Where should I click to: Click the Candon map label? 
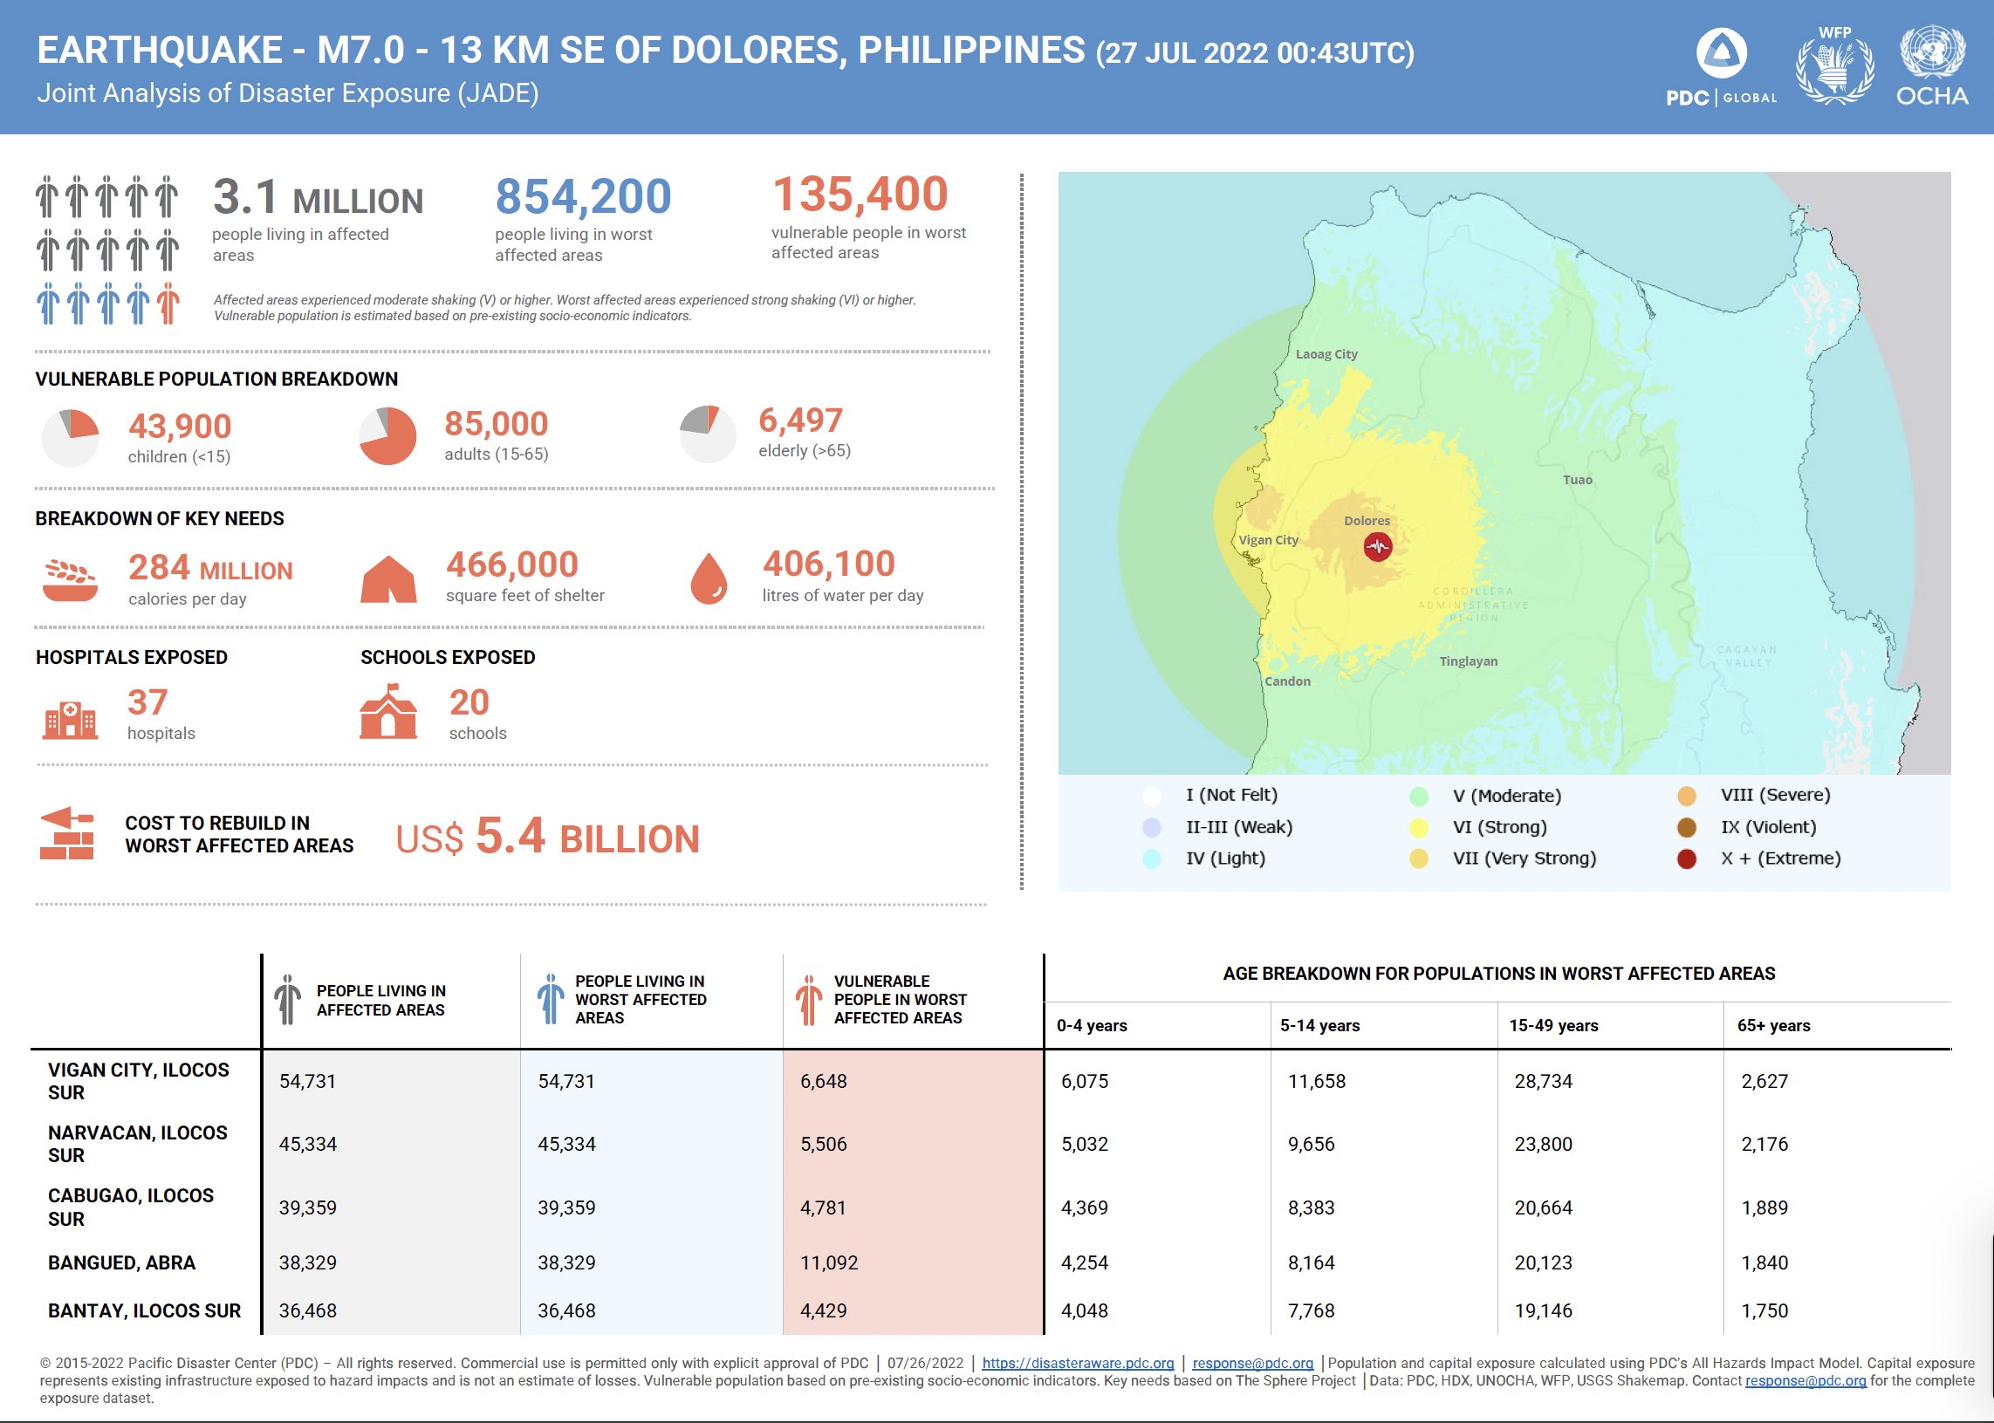click(x=1287, y=681)
